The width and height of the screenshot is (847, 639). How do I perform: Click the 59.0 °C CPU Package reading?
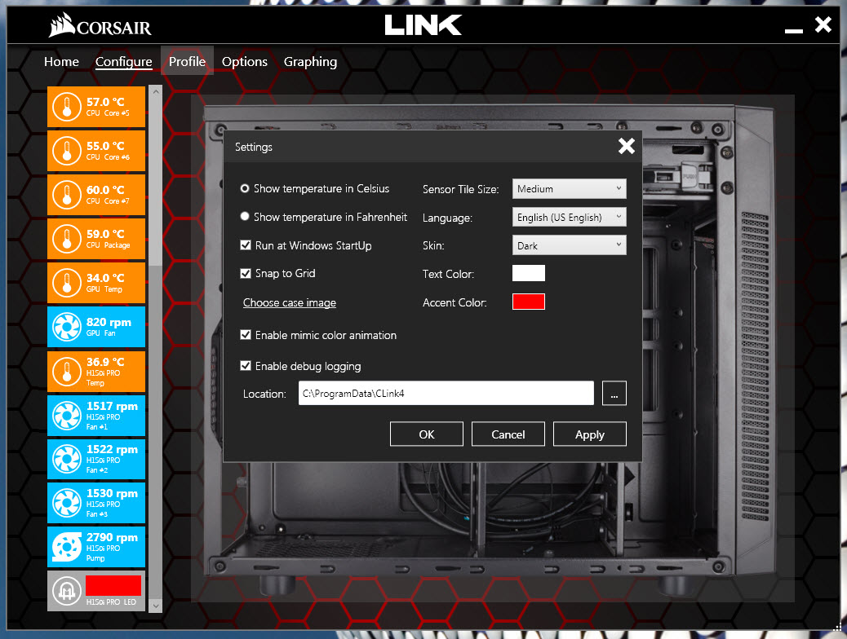point(105,234)
